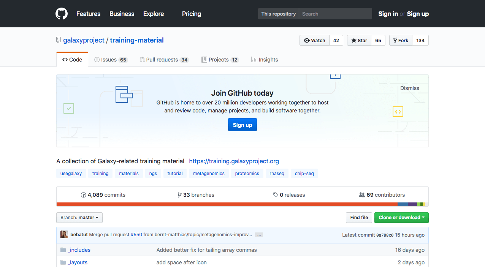Switch to the Pull requests tab
The width and height of the screenshot is (485, 267).
coord(164,59)
